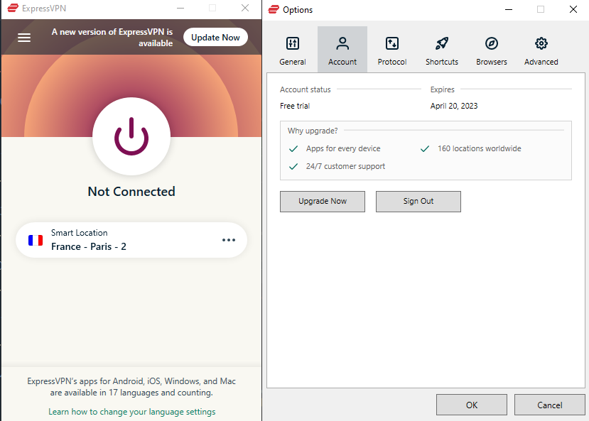
Task: Open the Browsers tab
Action: pyautogui.click(x=492, y=51)
